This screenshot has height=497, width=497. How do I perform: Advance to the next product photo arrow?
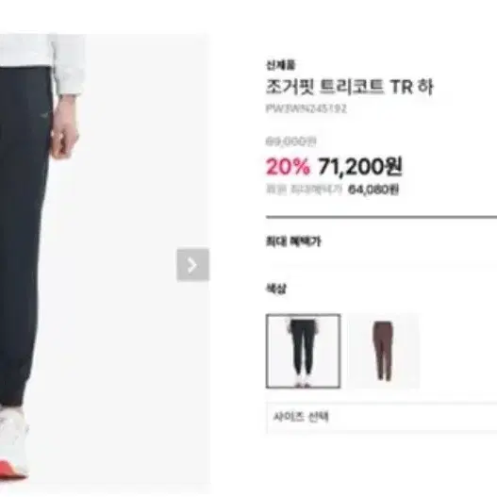192,265
